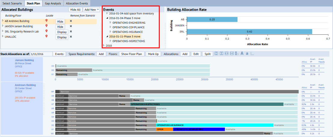Remove AB Andrews Building from scenario
The height and width of the screenshot is (137, 333).
pyautogui.click(x=71, y=21)
